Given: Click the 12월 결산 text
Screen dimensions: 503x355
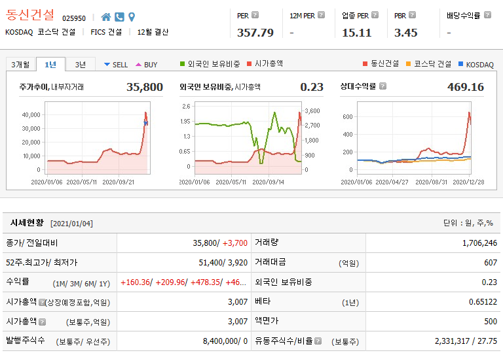Looking at the screenshot, I should [153, 32].
